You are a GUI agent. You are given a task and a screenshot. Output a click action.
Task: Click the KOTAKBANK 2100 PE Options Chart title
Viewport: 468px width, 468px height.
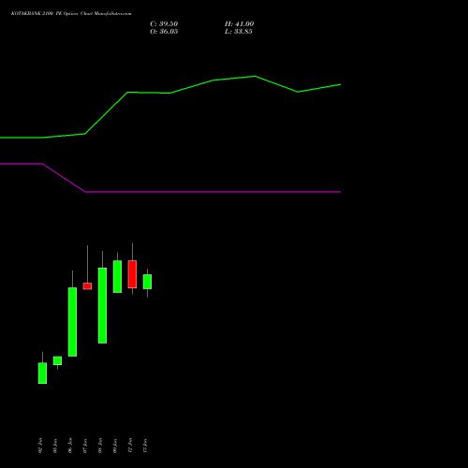point(71,14)
